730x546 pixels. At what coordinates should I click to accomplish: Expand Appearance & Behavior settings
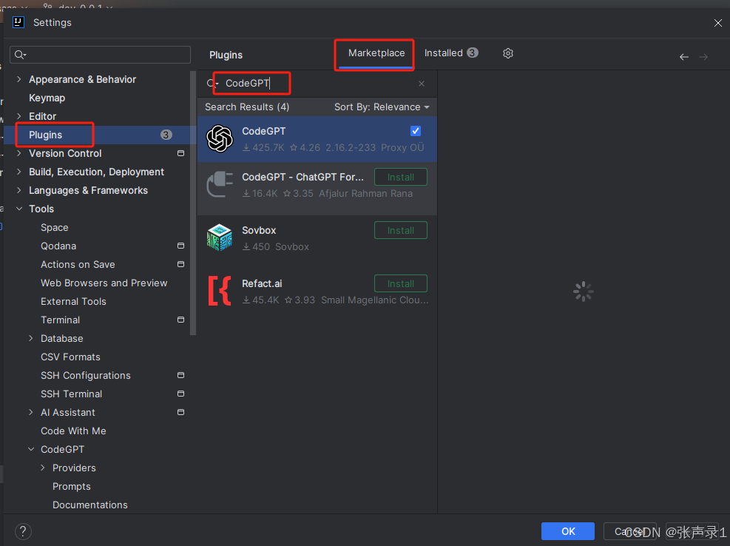[19, 79]
